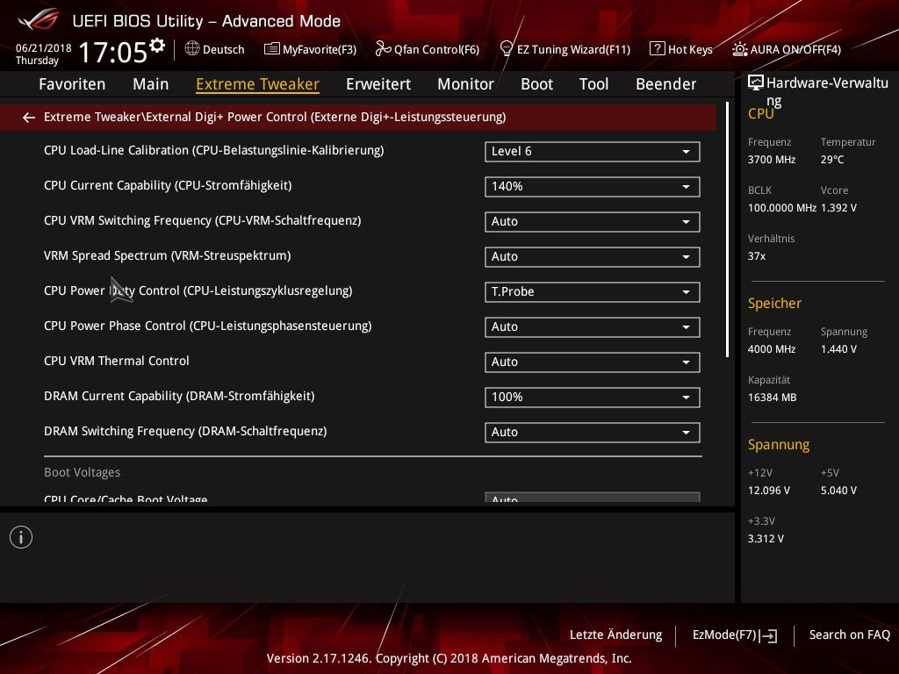Viewport: 899px width, 674px height.
Task: Expand DRAM Switching Frequency dropdown
Action: coord(593,432)
